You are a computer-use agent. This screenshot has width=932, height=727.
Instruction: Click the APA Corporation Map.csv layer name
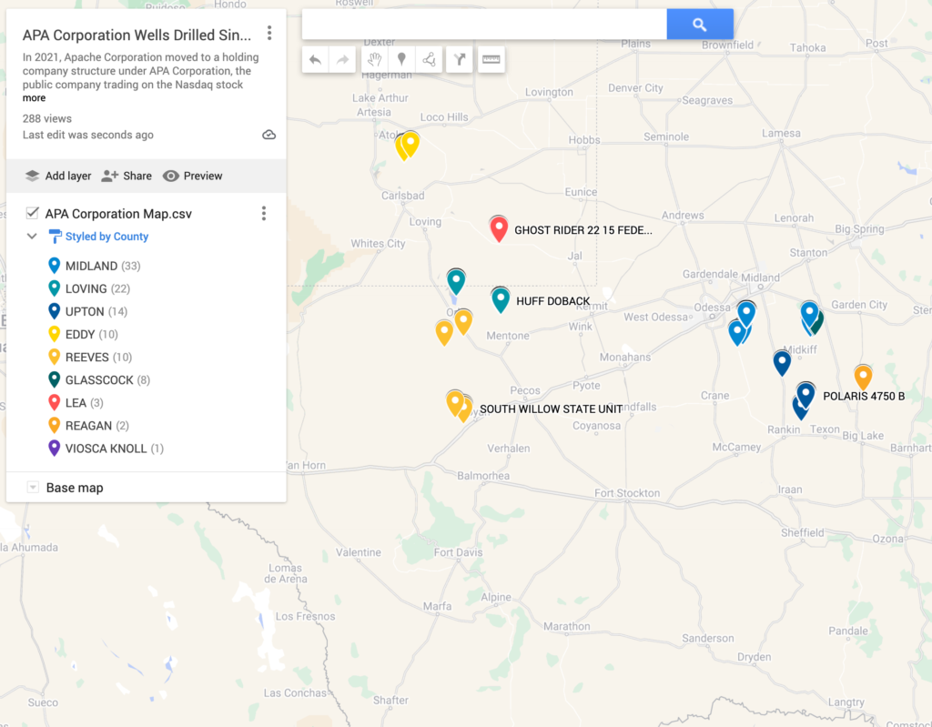pos(118,214)
